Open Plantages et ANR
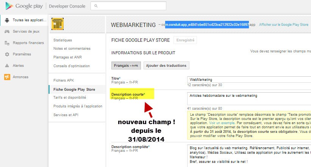 pos(67,57)
